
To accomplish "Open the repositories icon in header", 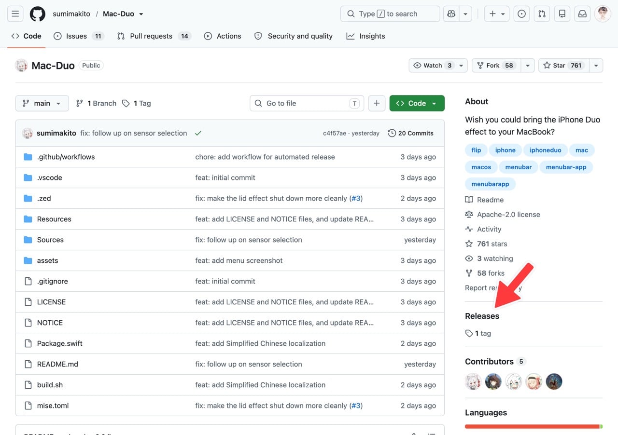I will 562,14.
